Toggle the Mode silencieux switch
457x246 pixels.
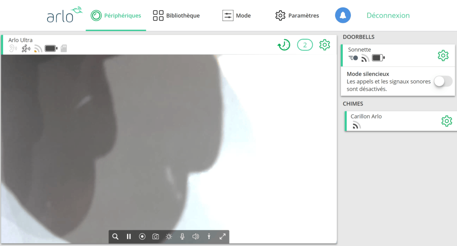click(x=443, y=81)
